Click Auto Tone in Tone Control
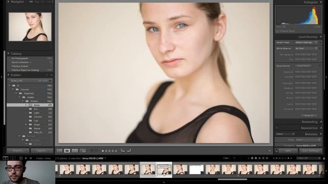Image resolution: width=328 pixels, height=184 pixels. (304, 66)
